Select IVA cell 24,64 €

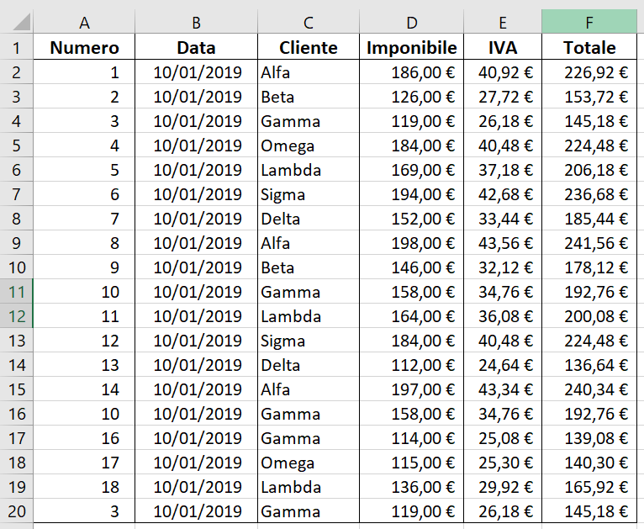503,365
